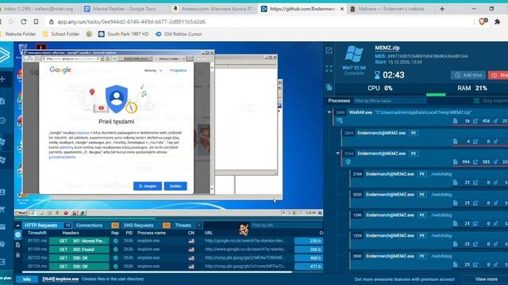Click the 250 b response size cell
This screenshot has height=285, width=508.
[309, 241]
